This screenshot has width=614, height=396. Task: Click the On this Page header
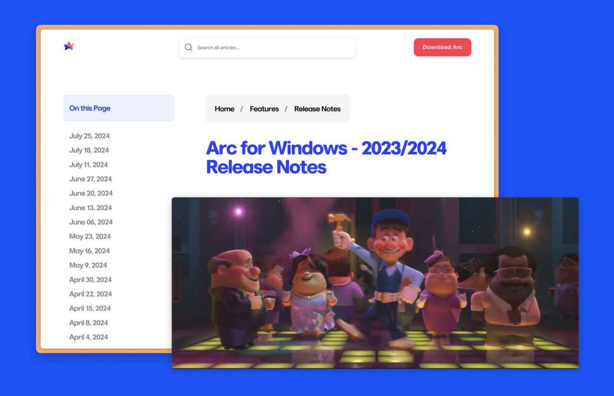90,108
